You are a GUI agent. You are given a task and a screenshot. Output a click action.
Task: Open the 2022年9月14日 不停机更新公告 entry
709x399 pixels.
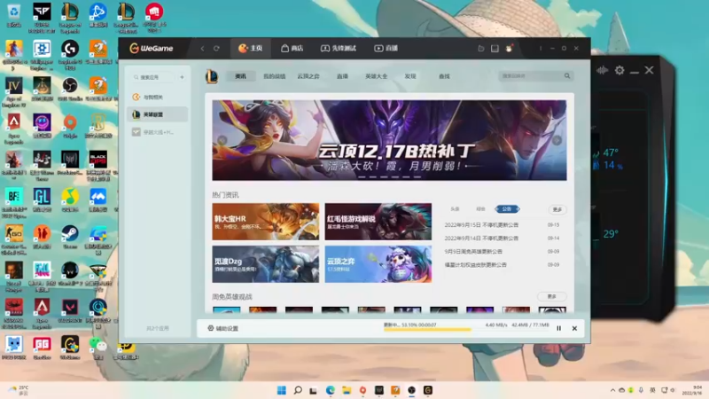(481, 238)
